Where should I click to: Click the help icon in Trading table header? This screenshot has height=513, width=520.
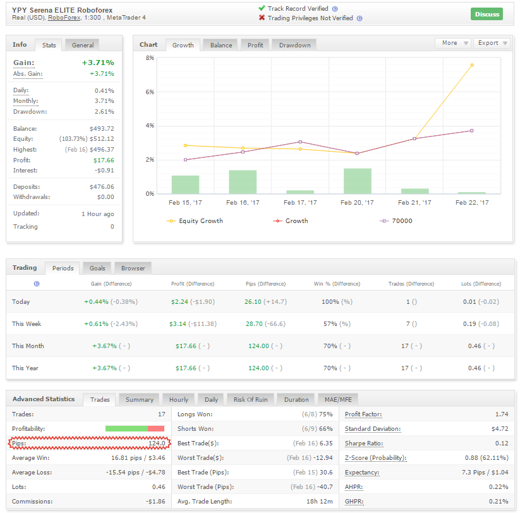click(x=37, y=284)
